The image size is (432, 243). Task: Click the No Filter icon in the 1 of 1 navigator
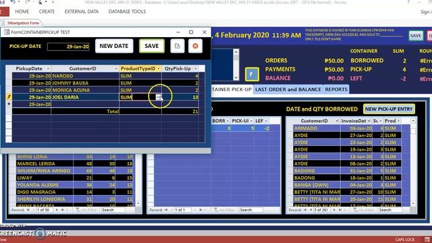pos(216,210)
